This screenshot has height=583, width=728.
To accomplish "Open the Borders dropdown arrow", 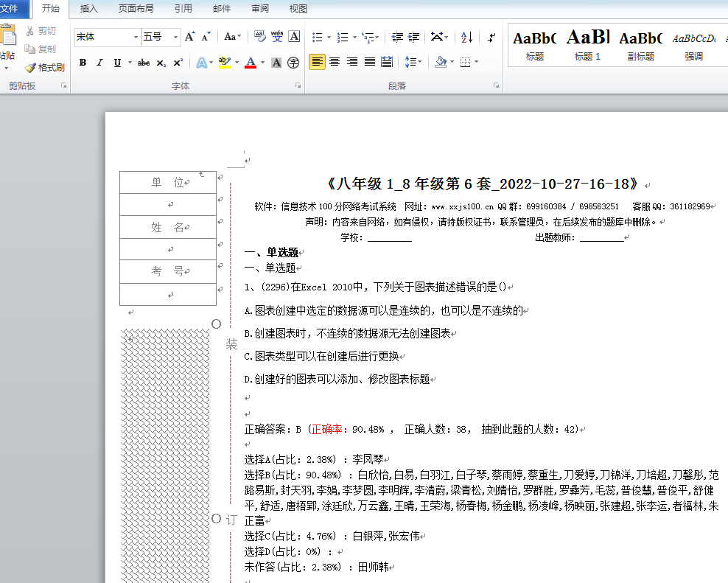I will coord(476,62).
